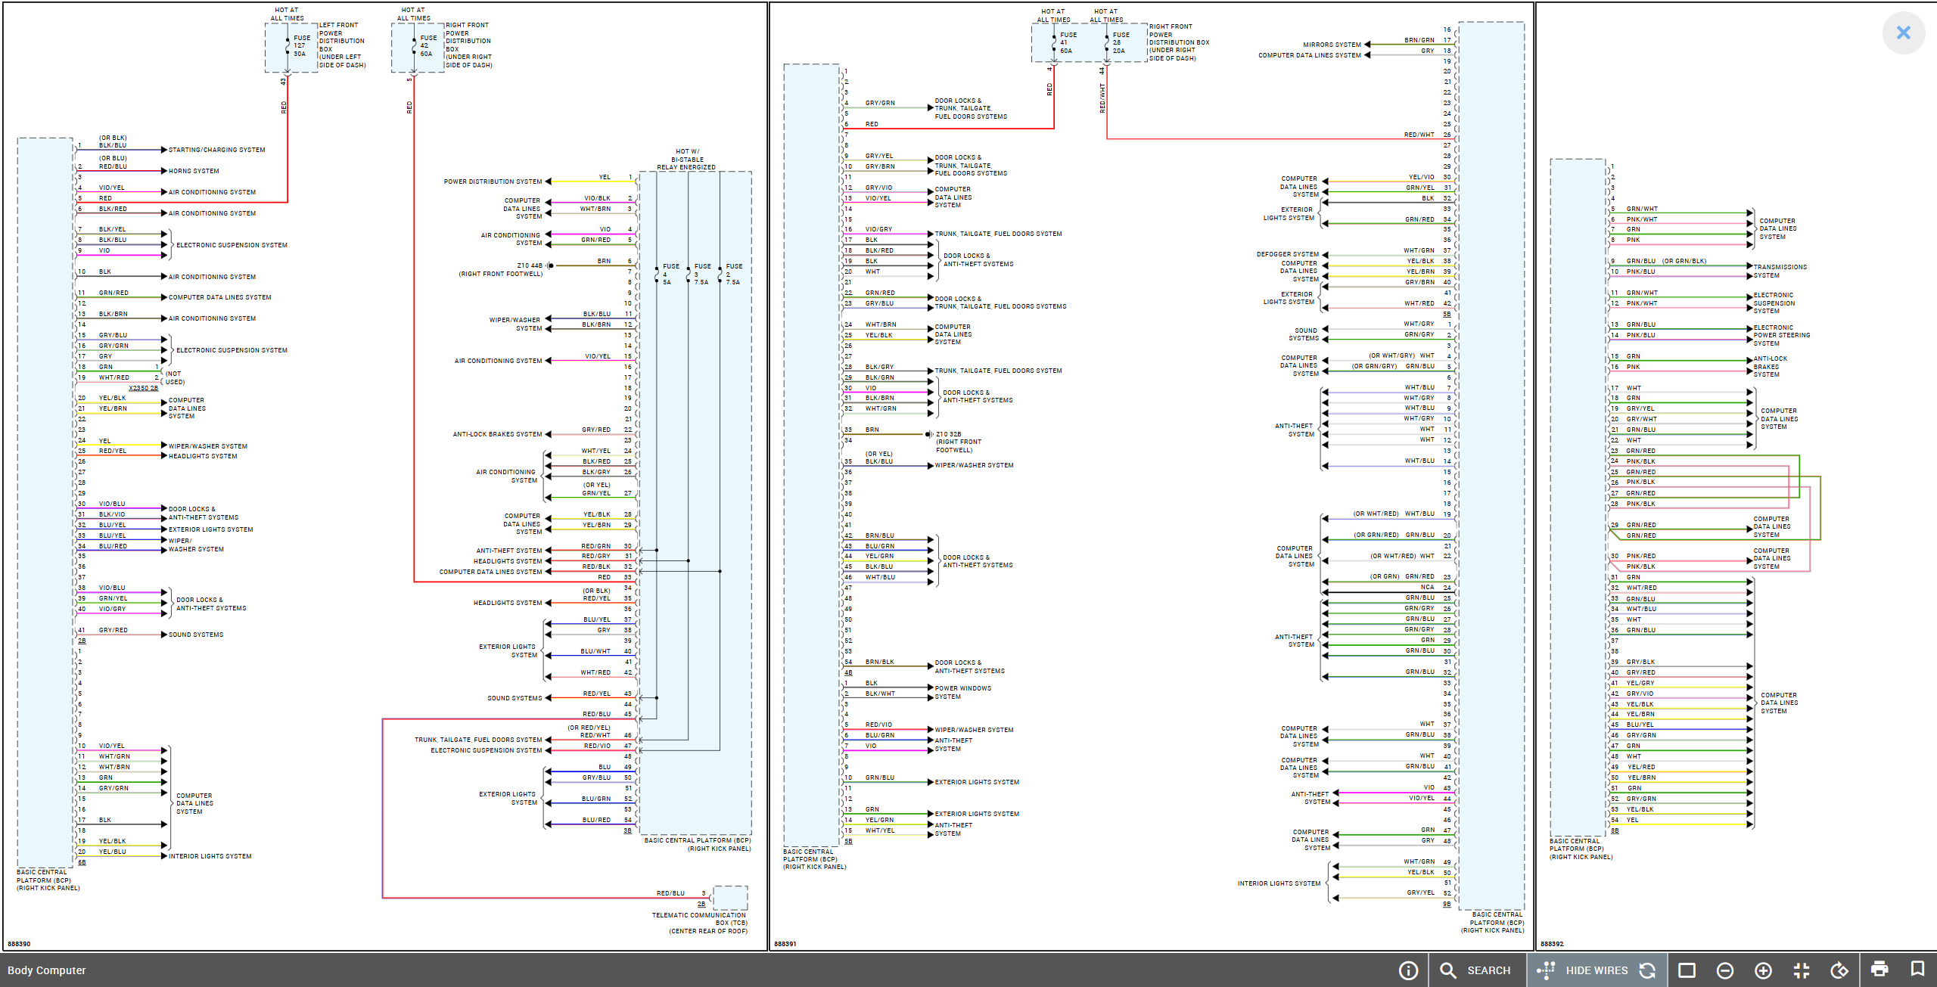
Task: Close the diagram viewer with X
Action: 1903,33
